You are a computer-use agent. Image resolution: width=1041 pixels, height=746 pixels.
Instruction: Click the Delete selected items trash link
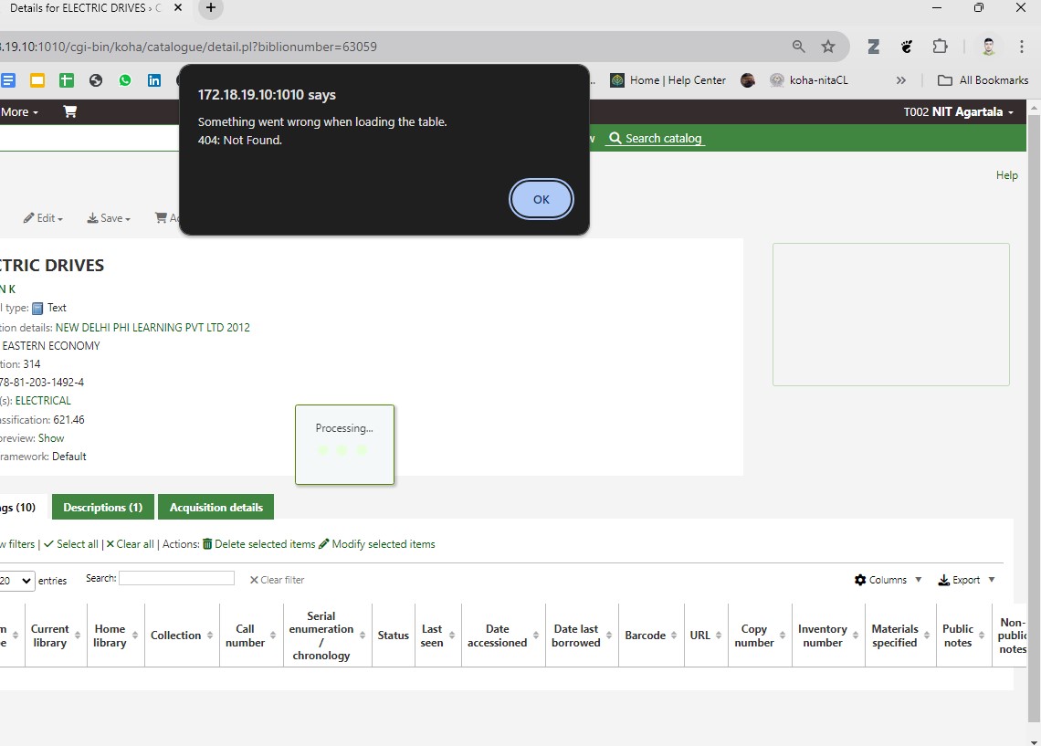click(x=258, y=544)
